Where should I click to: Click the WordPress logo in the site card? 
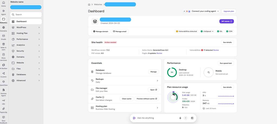coord(95,21)
